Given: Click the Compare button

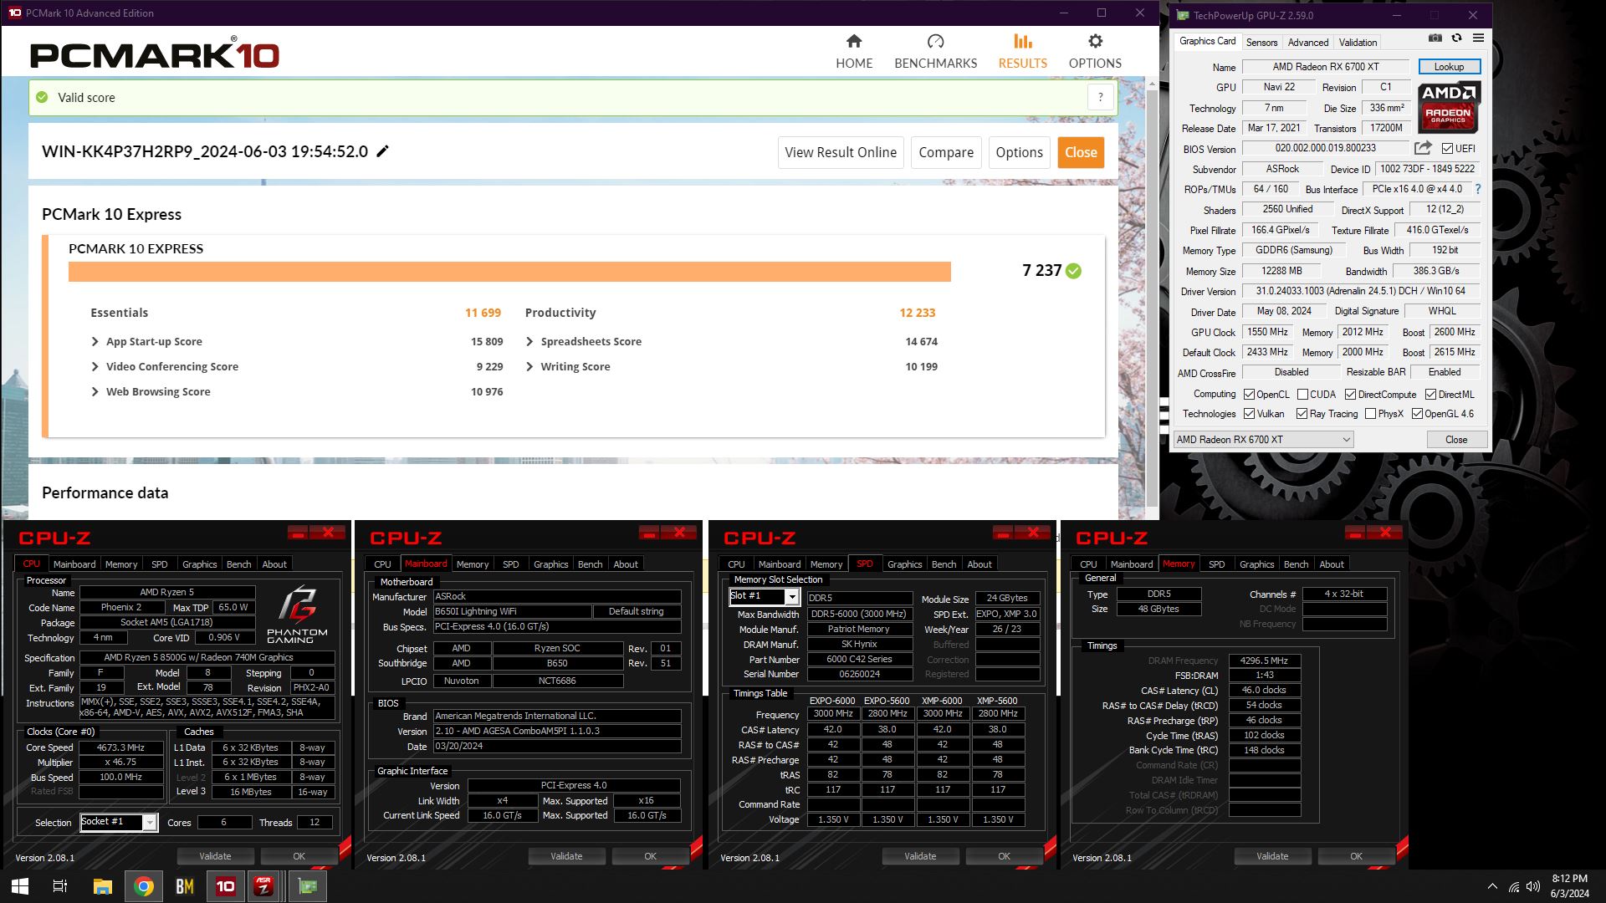Looking at the screenshot, I should [x=946, y=152].
